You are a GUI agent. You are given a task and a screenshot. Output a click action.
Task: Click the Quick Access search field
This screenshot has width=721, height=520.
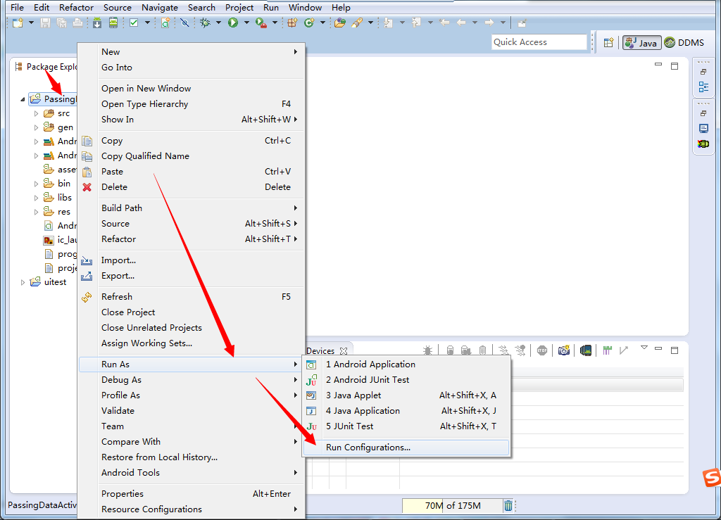click(x=539, y=42)
